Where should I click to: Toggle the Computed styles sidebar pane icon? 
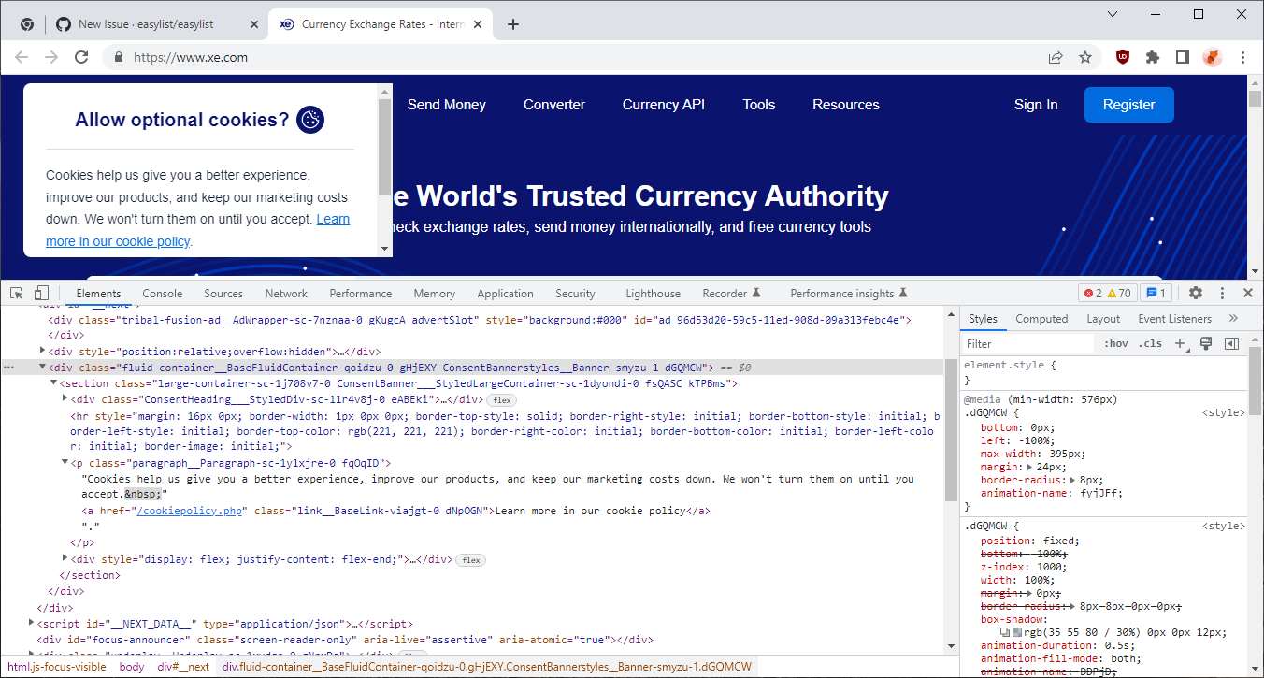coord(1231,343)
